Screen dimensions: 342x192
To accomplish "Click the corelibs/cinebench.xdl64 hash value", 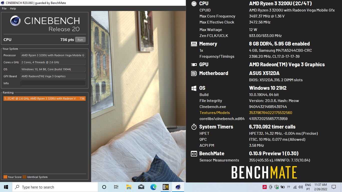I will click(268, 119).
